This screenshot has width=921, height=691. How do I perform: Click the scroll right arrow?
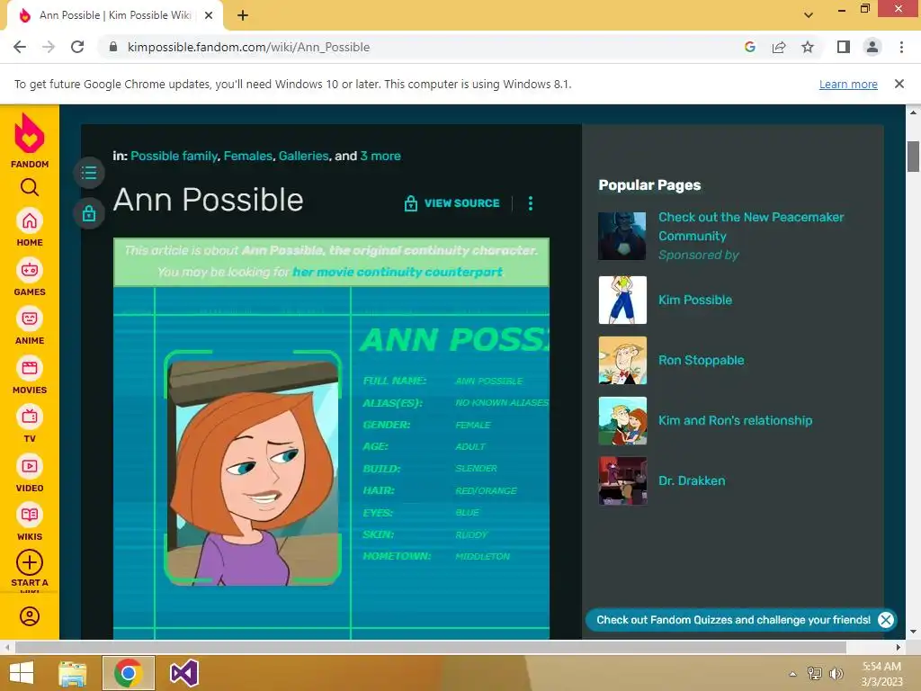899,648
